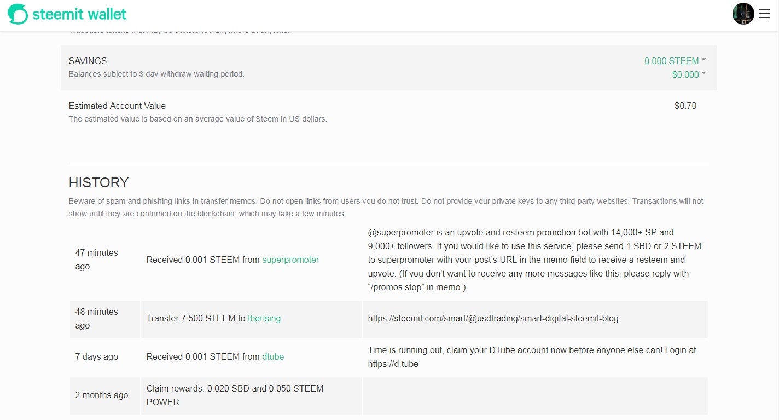Open the superpromoter account link

[290, 260]
